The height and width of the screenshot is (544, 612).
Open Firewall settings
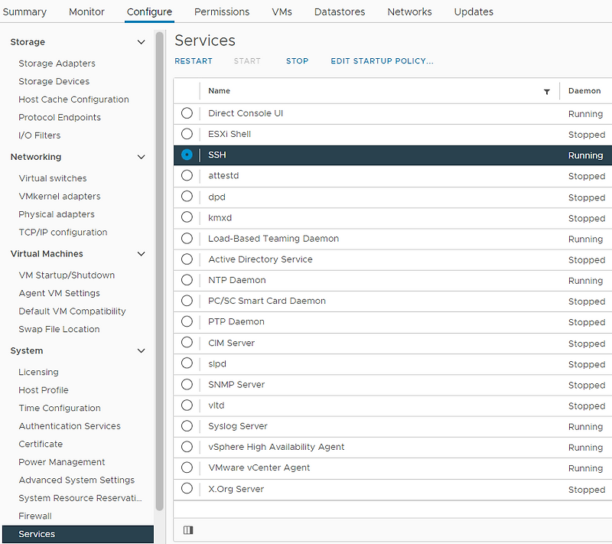35,516
